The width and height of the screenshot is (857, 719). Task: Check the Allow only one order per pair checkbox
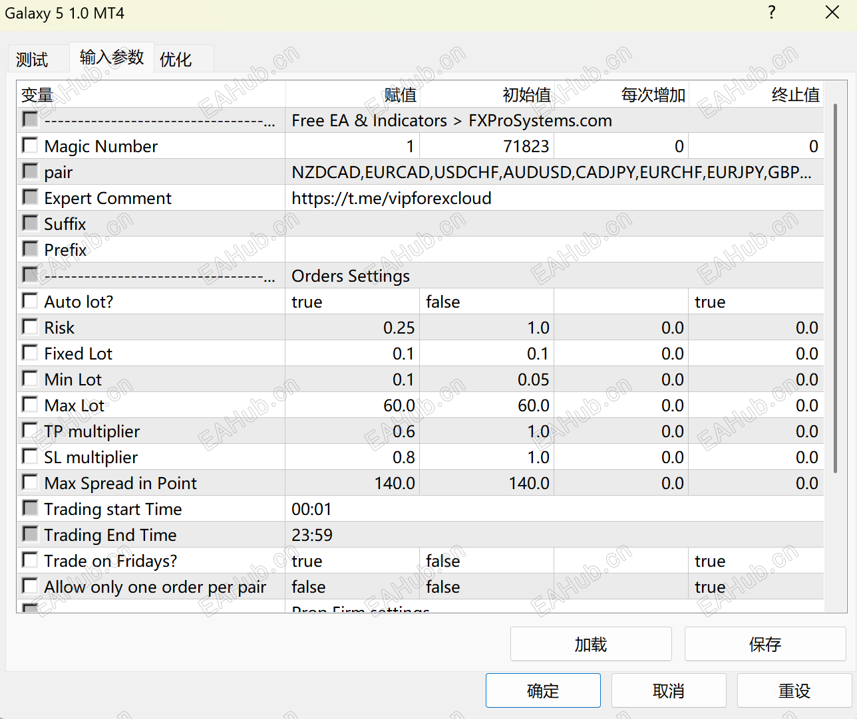point(30,585)
